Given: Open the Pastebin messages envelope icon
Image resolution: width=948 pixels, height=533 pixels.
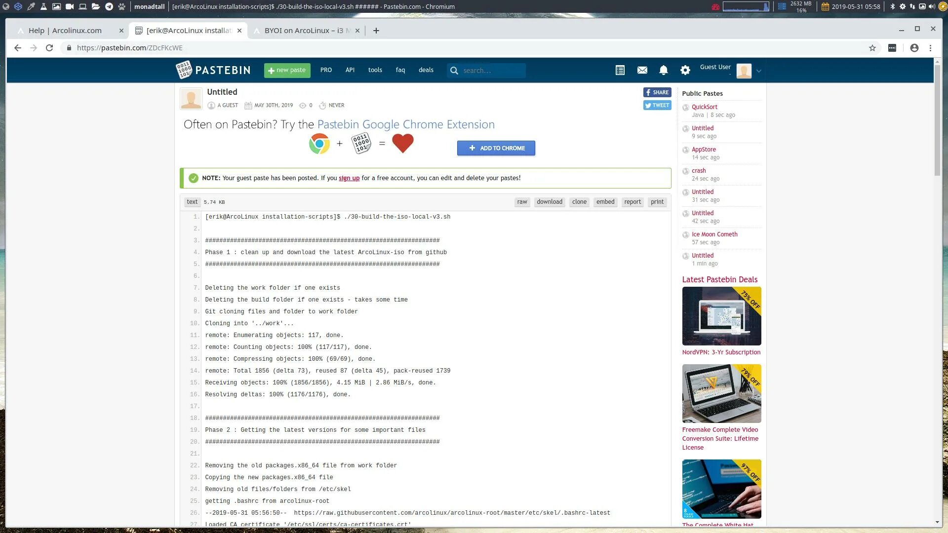Looking at the screenshot, I should 642,70.
